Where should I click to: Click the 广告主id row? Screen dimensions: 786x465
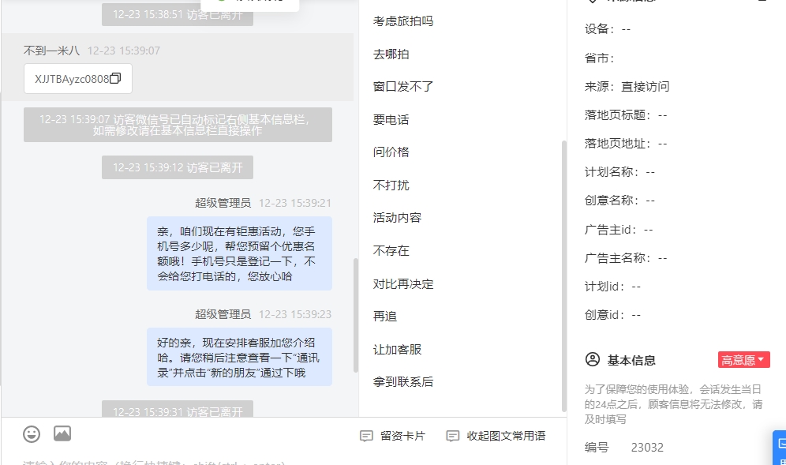[x=619, y=230]
